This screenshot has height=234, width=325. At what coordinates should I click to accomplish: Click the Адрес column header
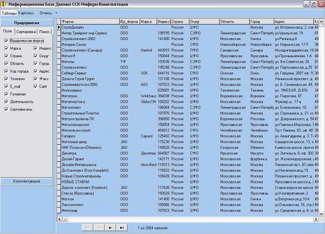[294, 21]
